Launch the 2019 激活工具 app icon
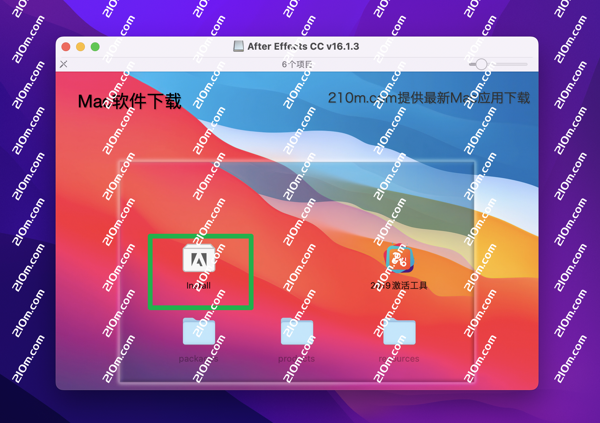This screenshot has height=423, width=600. 399,259
